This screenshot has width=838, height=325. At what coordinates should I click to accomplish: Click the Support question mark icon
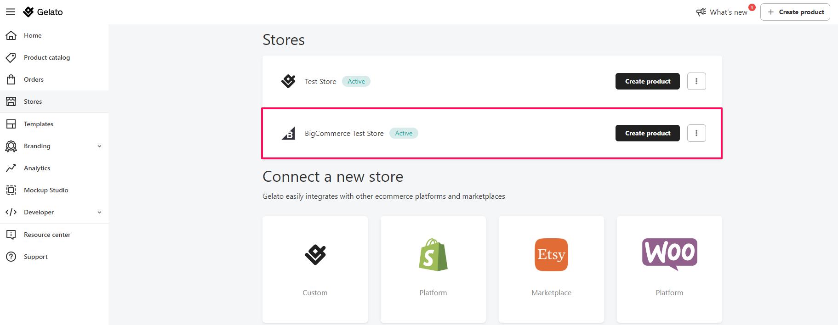pos(11,257)
